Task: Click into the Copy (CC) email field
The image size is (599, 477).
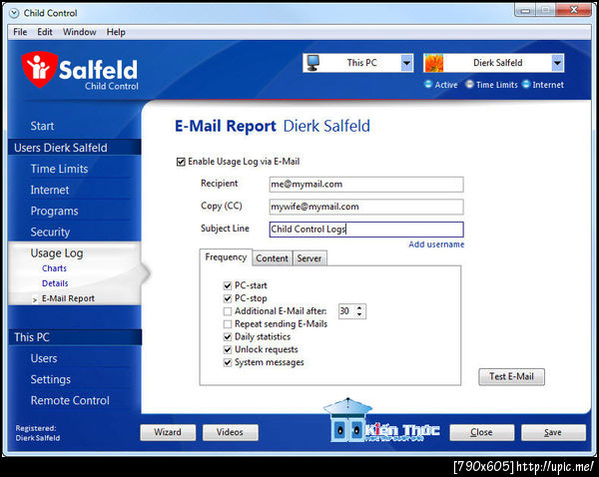Action: (x=366, y=207)
